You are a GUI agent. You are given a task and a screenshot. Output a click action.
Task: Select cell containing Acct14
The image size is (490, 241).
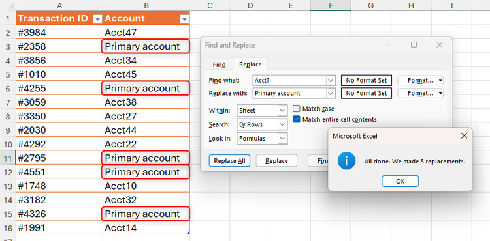pyautogui.click(x=146, y=228)
